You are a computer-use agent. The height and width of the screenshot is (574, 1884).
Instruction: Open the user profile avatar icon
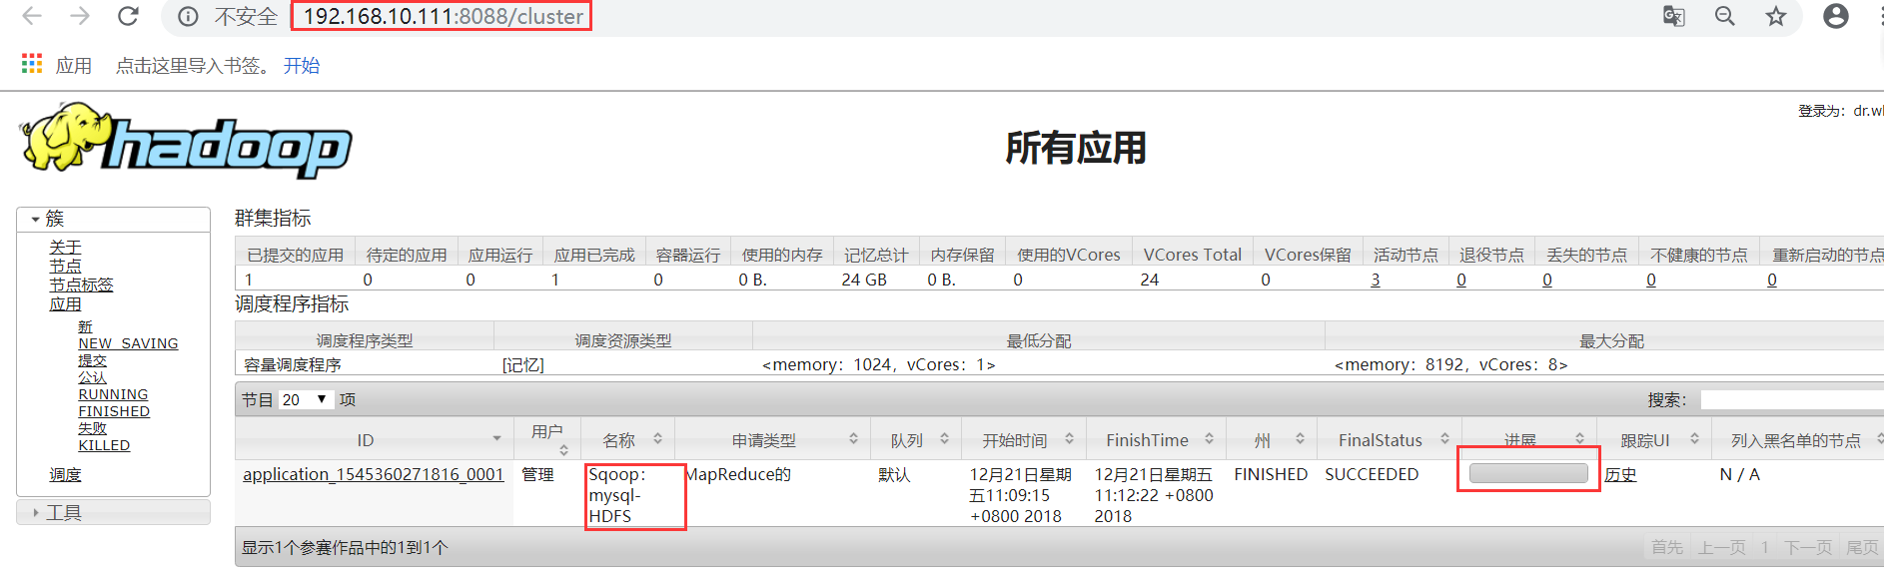pos(1836,16)
